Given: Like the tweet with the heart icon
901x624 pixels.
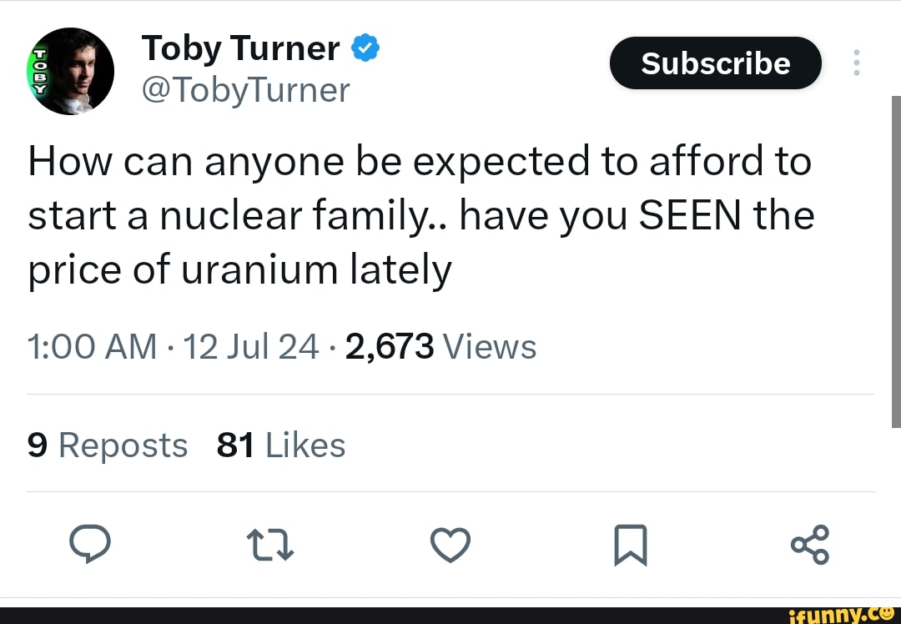Looking at the screenshot, I should click(450, 546).
